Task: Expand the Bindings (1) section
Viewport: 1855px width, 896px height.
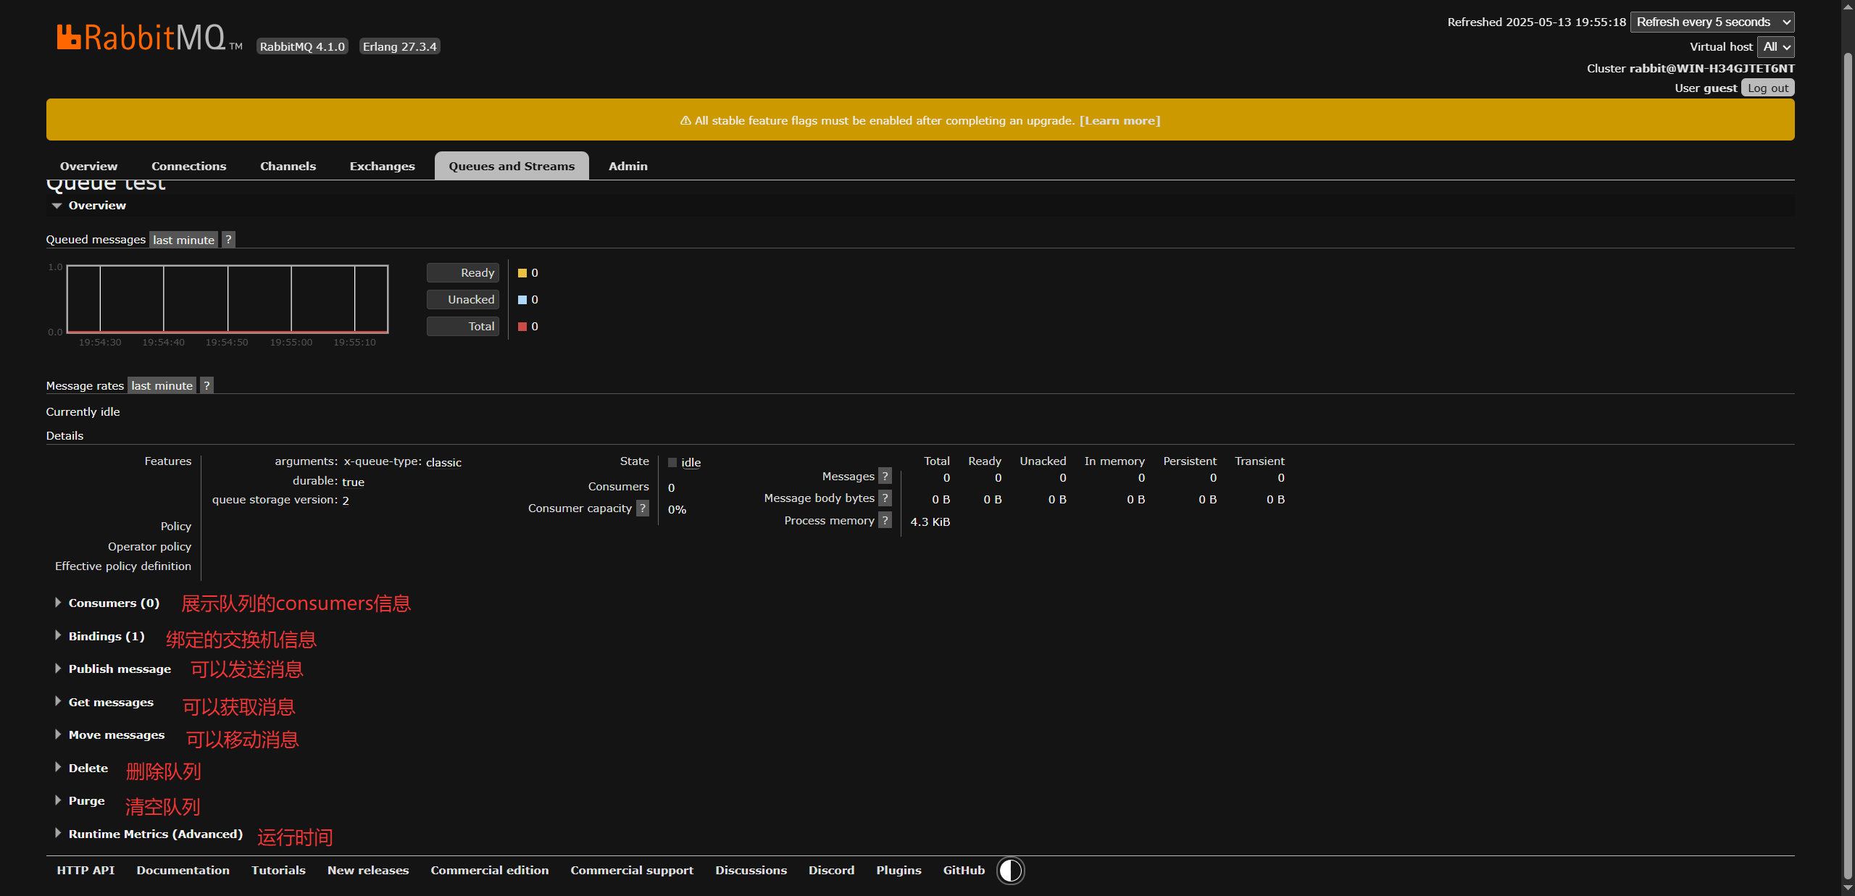Action: [x=106, y=636]
